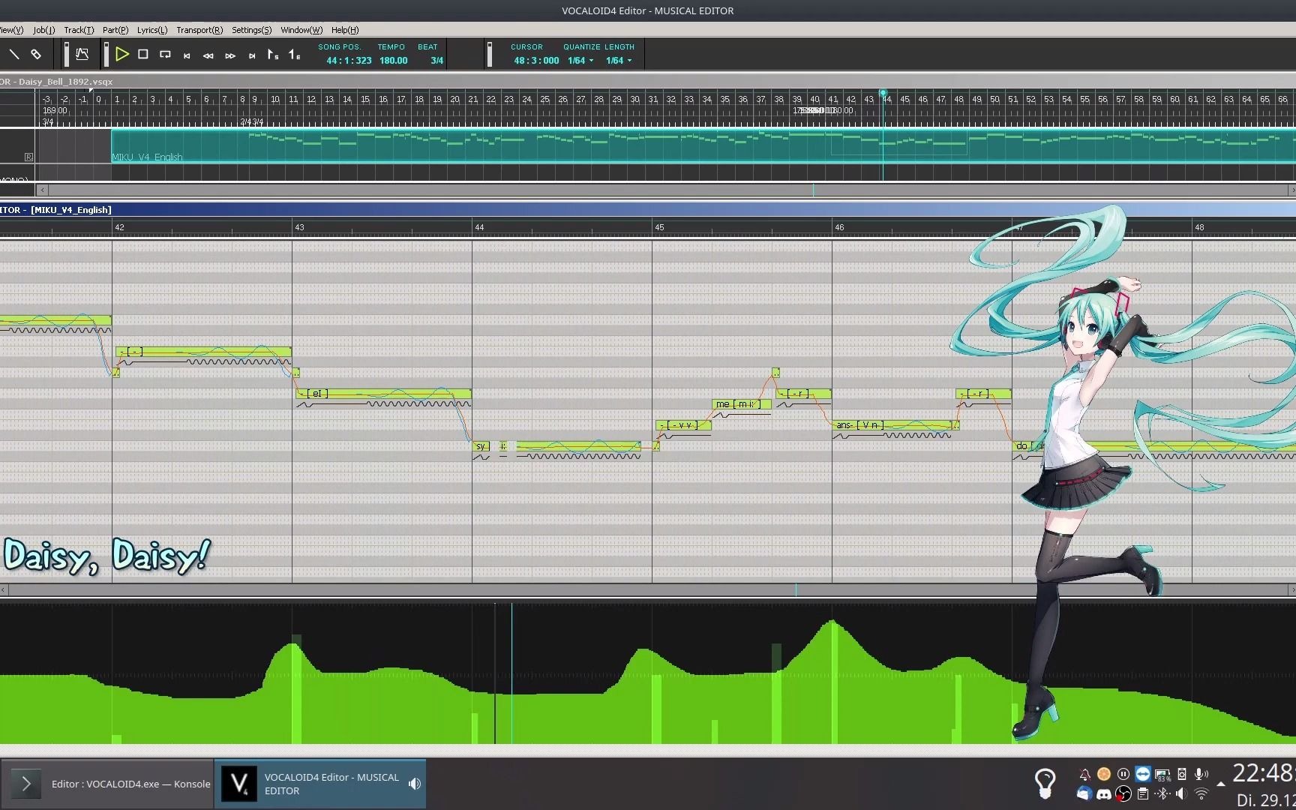
Task: Open the Settings menu
Action: tap(251, 30)
